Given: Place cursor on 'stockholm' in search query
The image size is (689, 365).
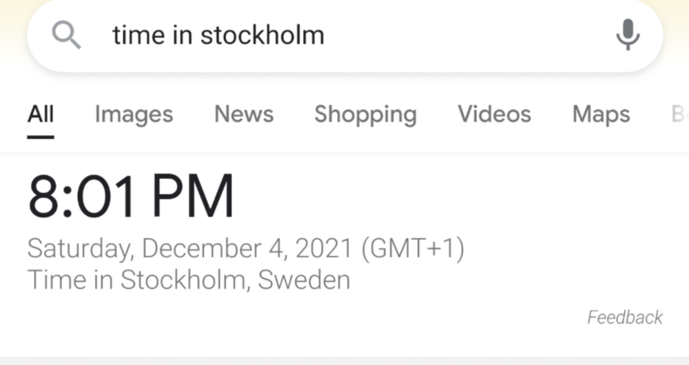Looking at the screenshot, I should pyautogui.click(x=262, y=35).
